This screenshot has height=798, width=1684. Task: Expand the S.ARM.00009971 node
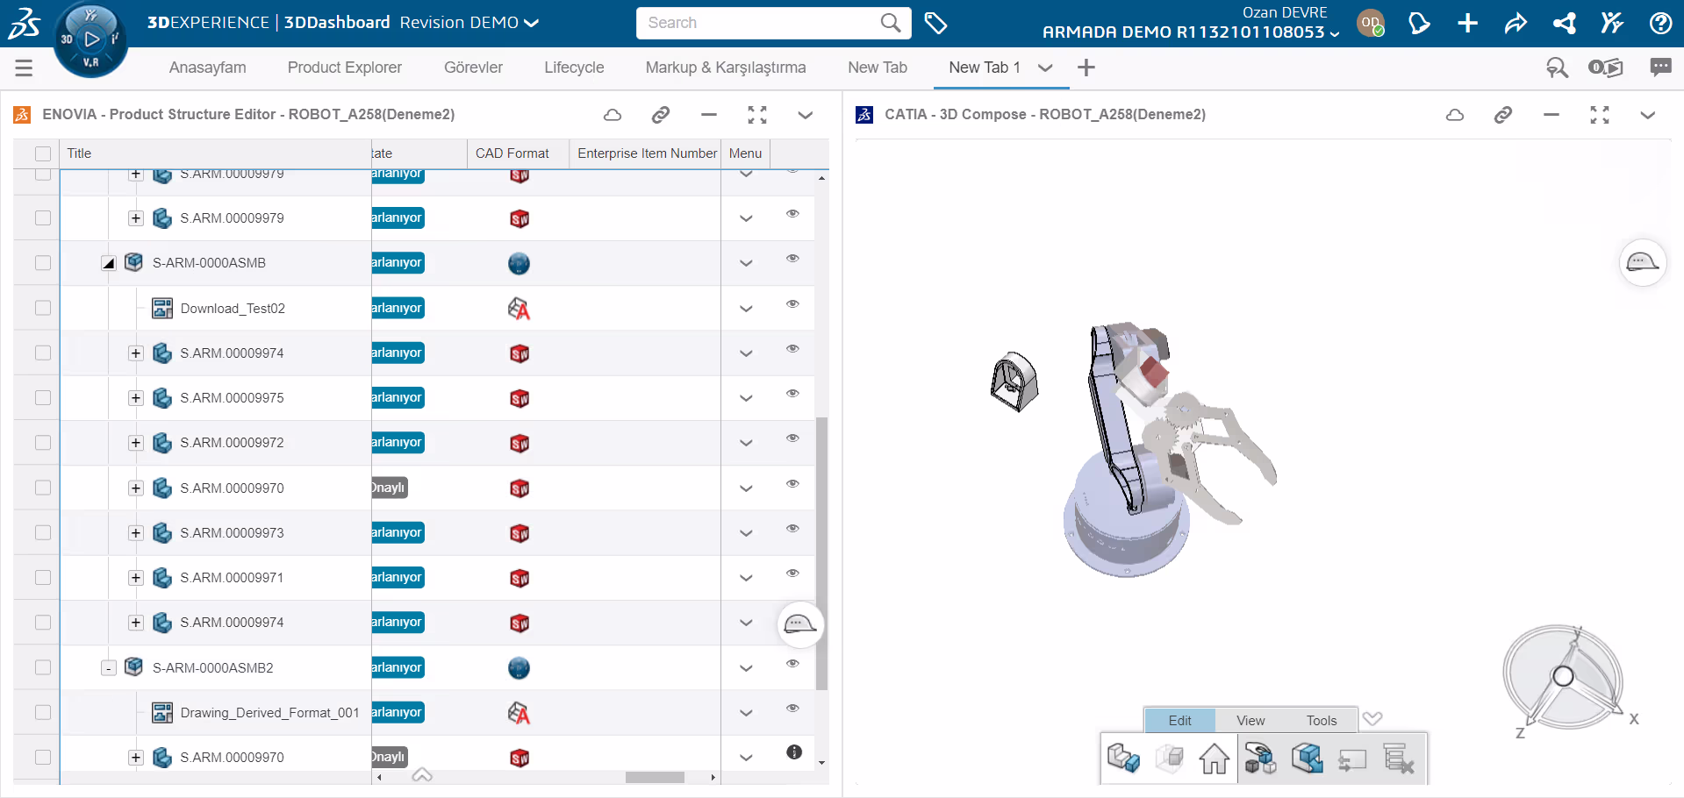(136, 578)
